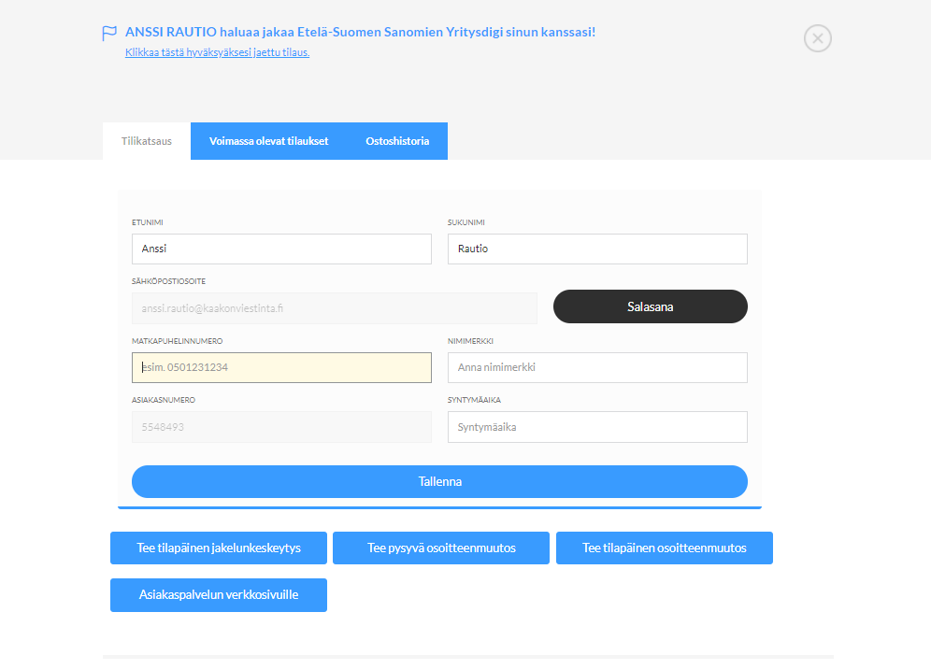Open the Syntymäaika date field
The height and width of the screenshot is (669, 931).
(597, 427)
